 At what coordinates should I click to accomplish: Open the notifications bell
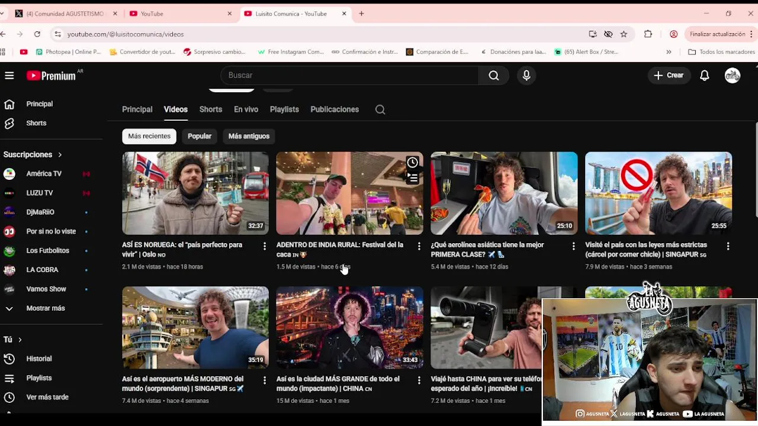coord(705,75)
